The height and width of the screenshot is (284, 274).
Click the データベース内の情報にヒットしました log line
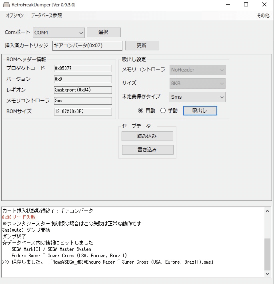48,243
